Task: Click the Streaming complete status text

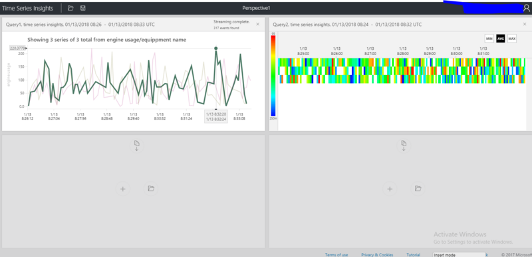Action: pyautogui.click(x=231, y=22)
